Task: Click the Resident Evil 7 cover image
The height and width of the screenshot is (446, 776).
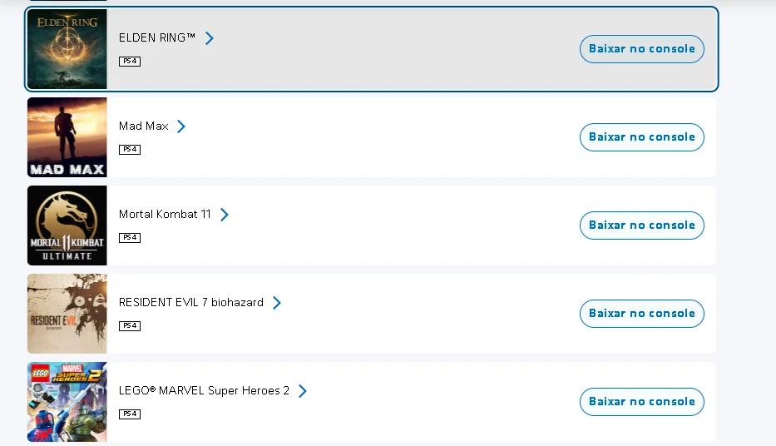Action: point(67,314)
